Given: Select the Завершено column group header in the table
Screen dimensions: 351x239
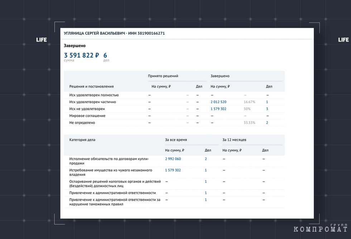Looking at the screenshot, I should point(220,76).
